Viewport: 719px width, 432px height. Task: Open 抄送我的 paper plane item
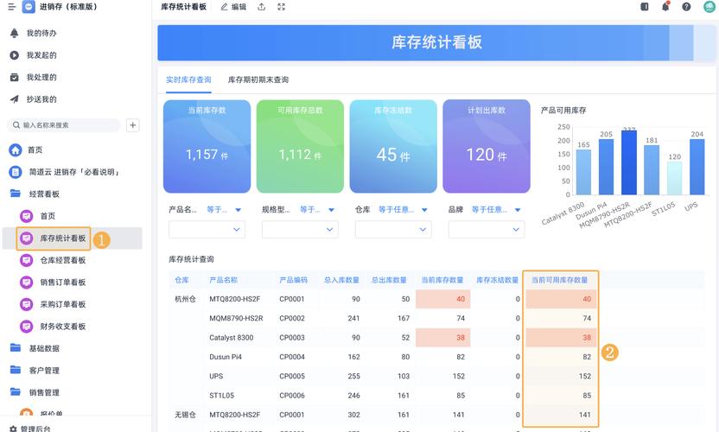[33, 99]
